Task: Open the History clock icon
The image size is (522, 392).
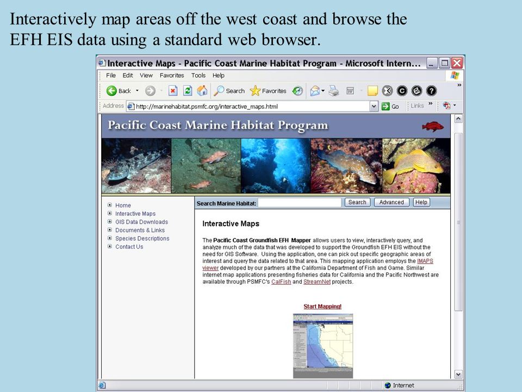Action: click(x=297, y=91)
